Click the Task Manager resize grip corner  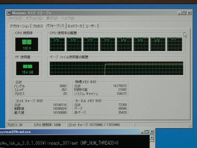pyautogui.click(x=190, y=125)
